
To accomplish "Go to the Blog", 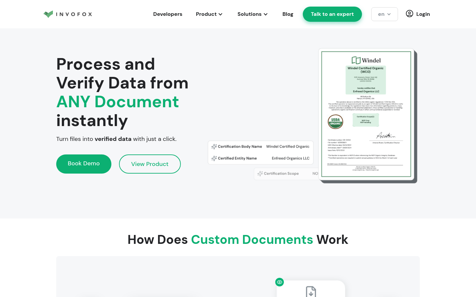I will (x=288, y=14).
